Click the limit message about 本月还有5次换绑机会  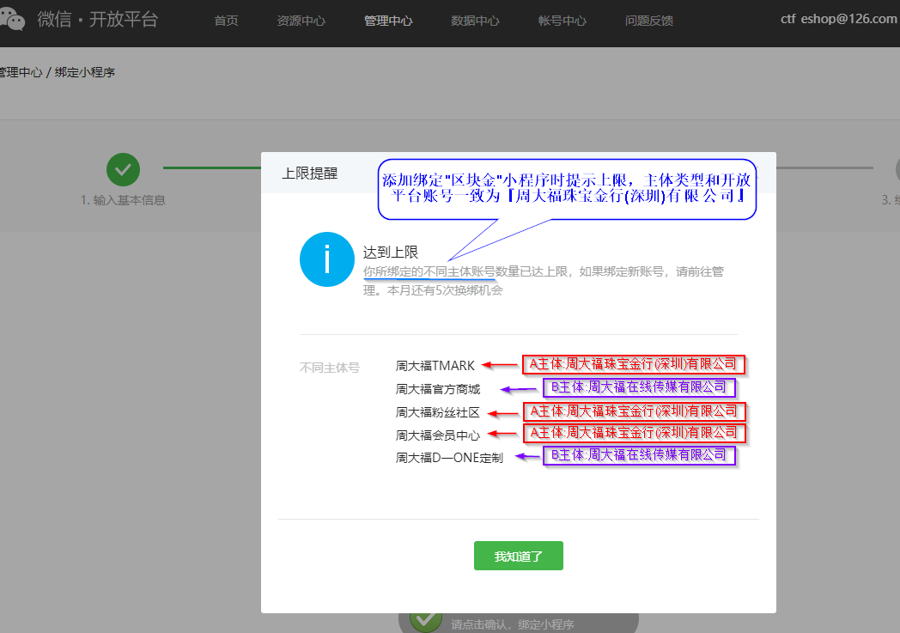pyautogui.click(x=543, y=281)
